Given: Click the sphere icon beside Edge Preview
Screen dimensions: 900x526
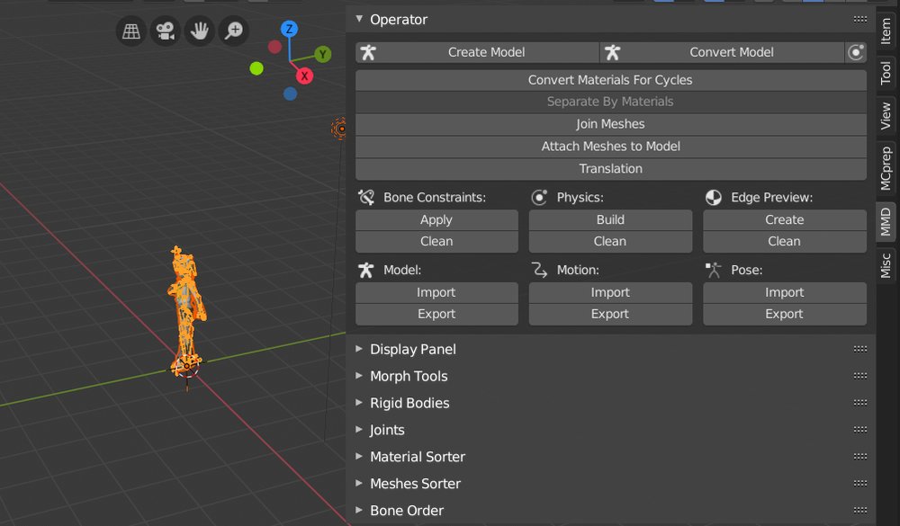Looking at the screenshot, I should tap(715, 197).
